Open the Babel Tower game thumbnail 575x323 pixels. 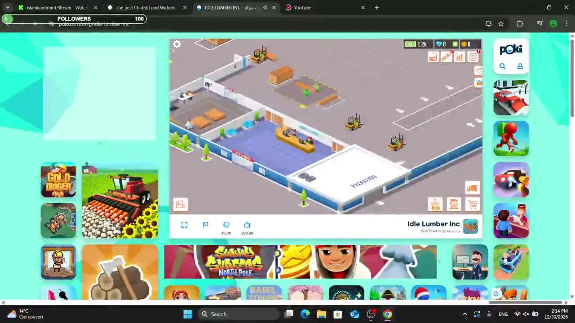tap(264, 292)
